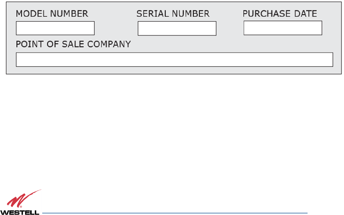Click the blue horizontal footer line

[175, 213]
